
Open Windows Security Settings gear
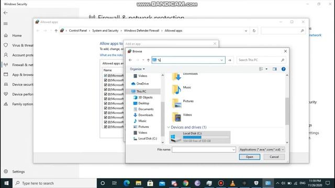click(6, 171)
